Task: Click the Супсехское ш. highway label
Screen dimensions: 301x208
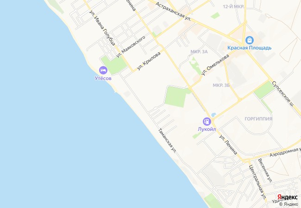Action: [283, 94]
